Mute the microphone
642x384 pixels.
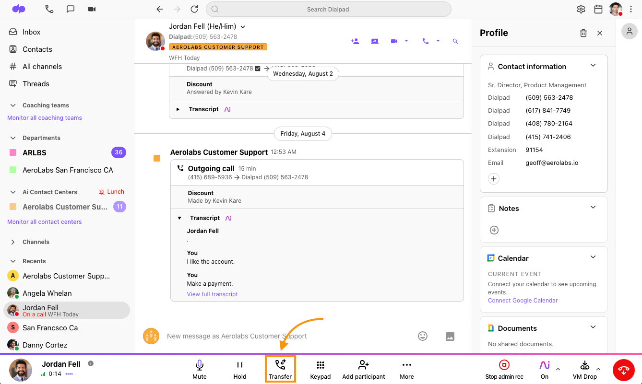click(200, 369)
